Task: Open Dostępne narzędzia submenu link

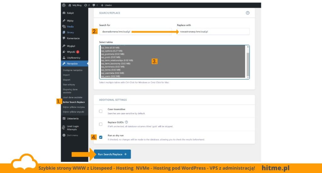Action: point(73,70)
